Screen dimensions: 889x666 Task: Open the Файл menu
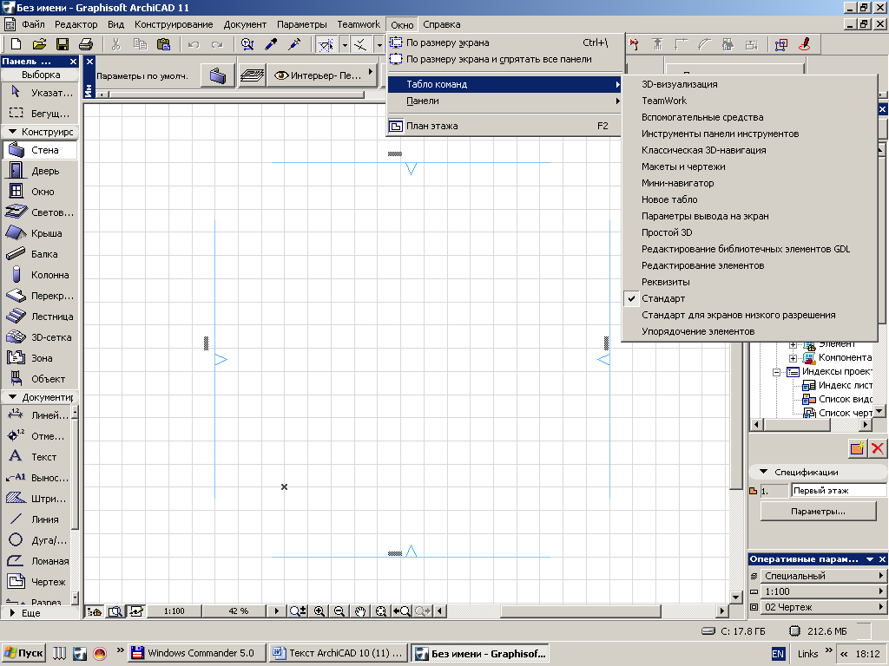pos(34,24)
